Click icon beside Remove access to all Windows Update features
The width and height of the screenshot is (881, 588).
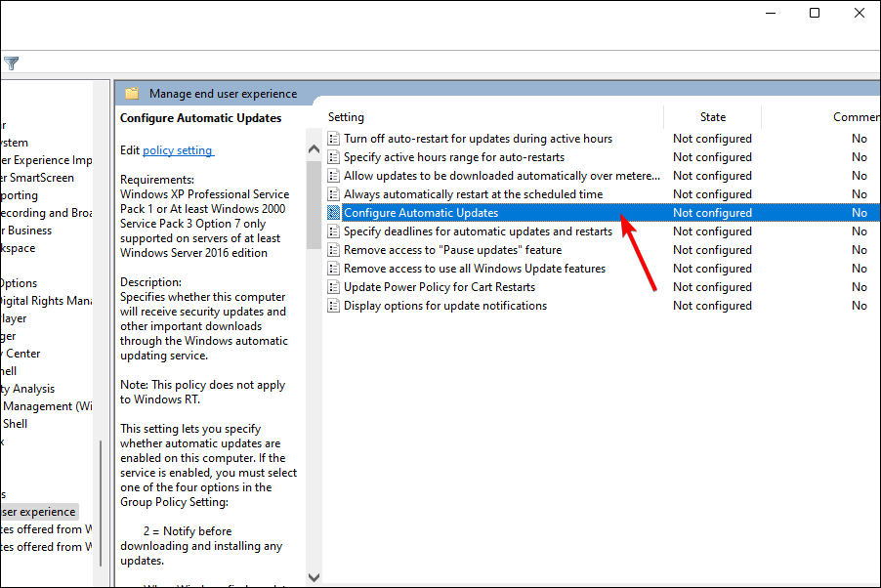[334, 269]
